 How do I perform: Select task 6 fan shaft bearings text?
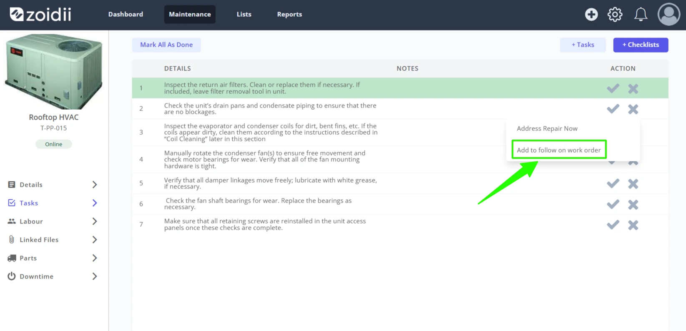[x=259, y=203]
